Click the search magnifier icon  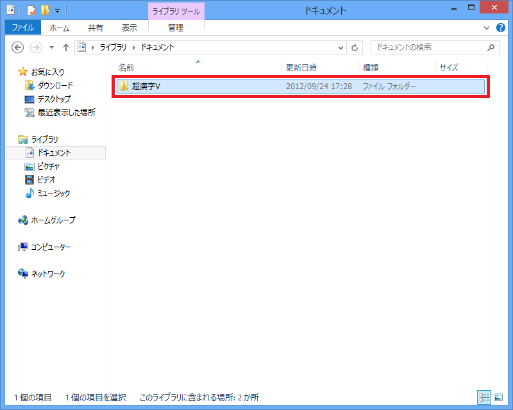click(491, 47)
